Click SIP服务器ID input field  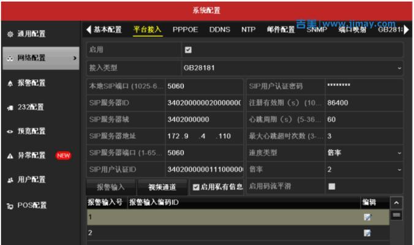click(x=204, y=103)
